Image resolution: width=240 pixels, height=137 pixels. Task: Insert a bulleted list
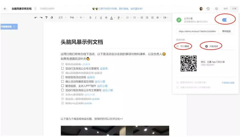tap(135, 18)
